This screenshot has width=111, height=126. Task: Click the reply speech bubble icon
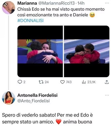pos(19,82)
